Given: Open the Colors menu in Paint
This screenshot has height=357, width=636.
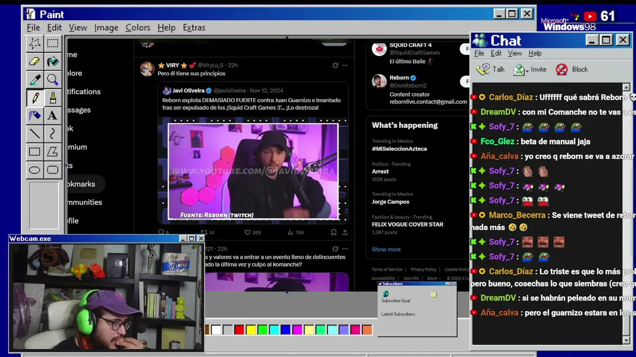Looking at the screenshot, I should pos(138,27).
